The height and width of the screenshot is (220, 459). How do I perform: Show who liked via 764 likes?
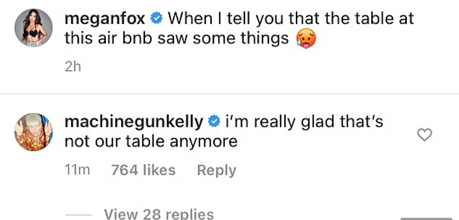[x=143, y=170]
